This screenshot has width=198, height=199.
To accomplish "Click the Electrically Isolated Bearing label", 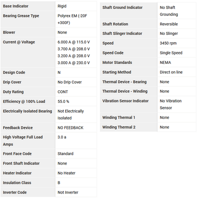I will pyautogui.click(x=27, y=111).
